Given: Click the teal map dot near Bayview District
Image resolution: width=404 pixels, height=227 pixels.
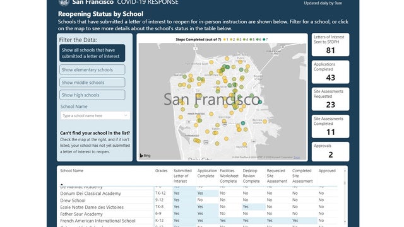Looking at the screenshot, I should (x=243, y=124).
